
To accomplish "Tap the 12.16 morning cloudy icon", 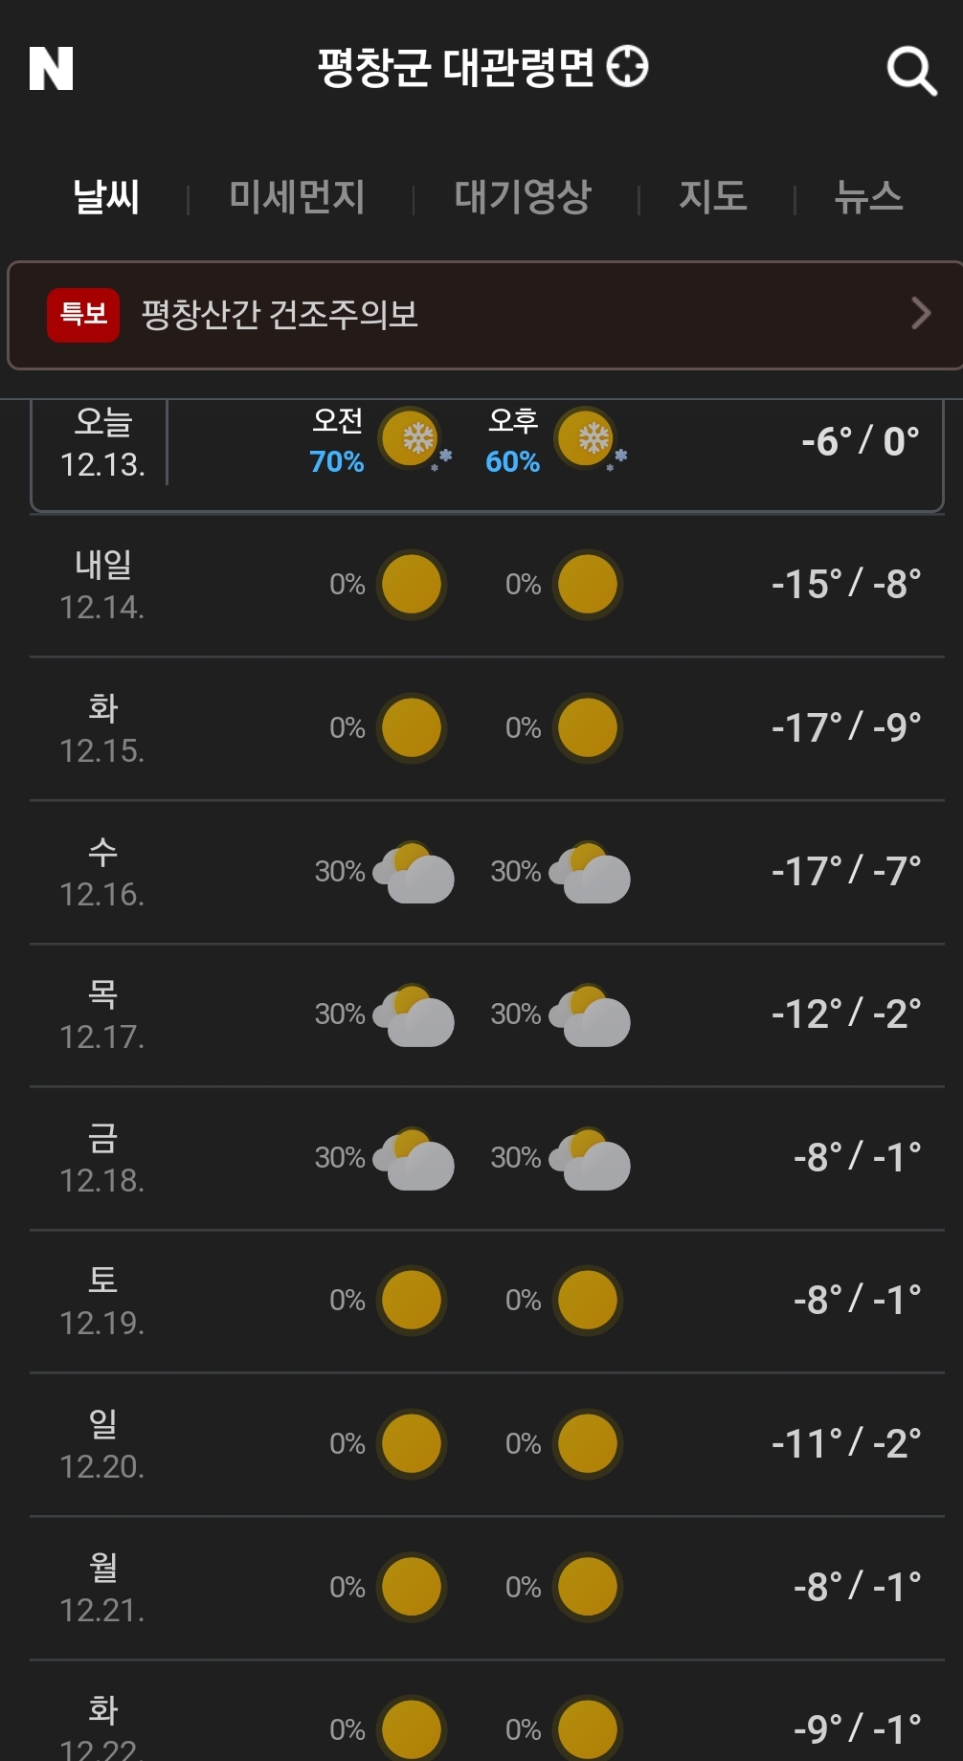I will [x=414, y=872].
